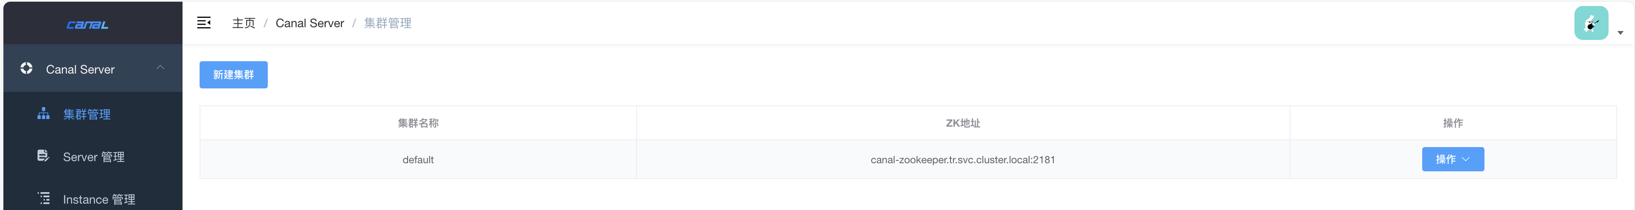Image resolution: width=1635 pixels, height=210 pixels.
Task: Go to the Instance 管理 menu item
Action: pos(99,199)
